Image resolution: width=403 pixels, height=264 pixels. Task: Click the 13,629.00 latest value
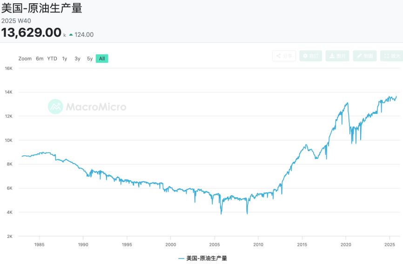[x=31, y=33]
